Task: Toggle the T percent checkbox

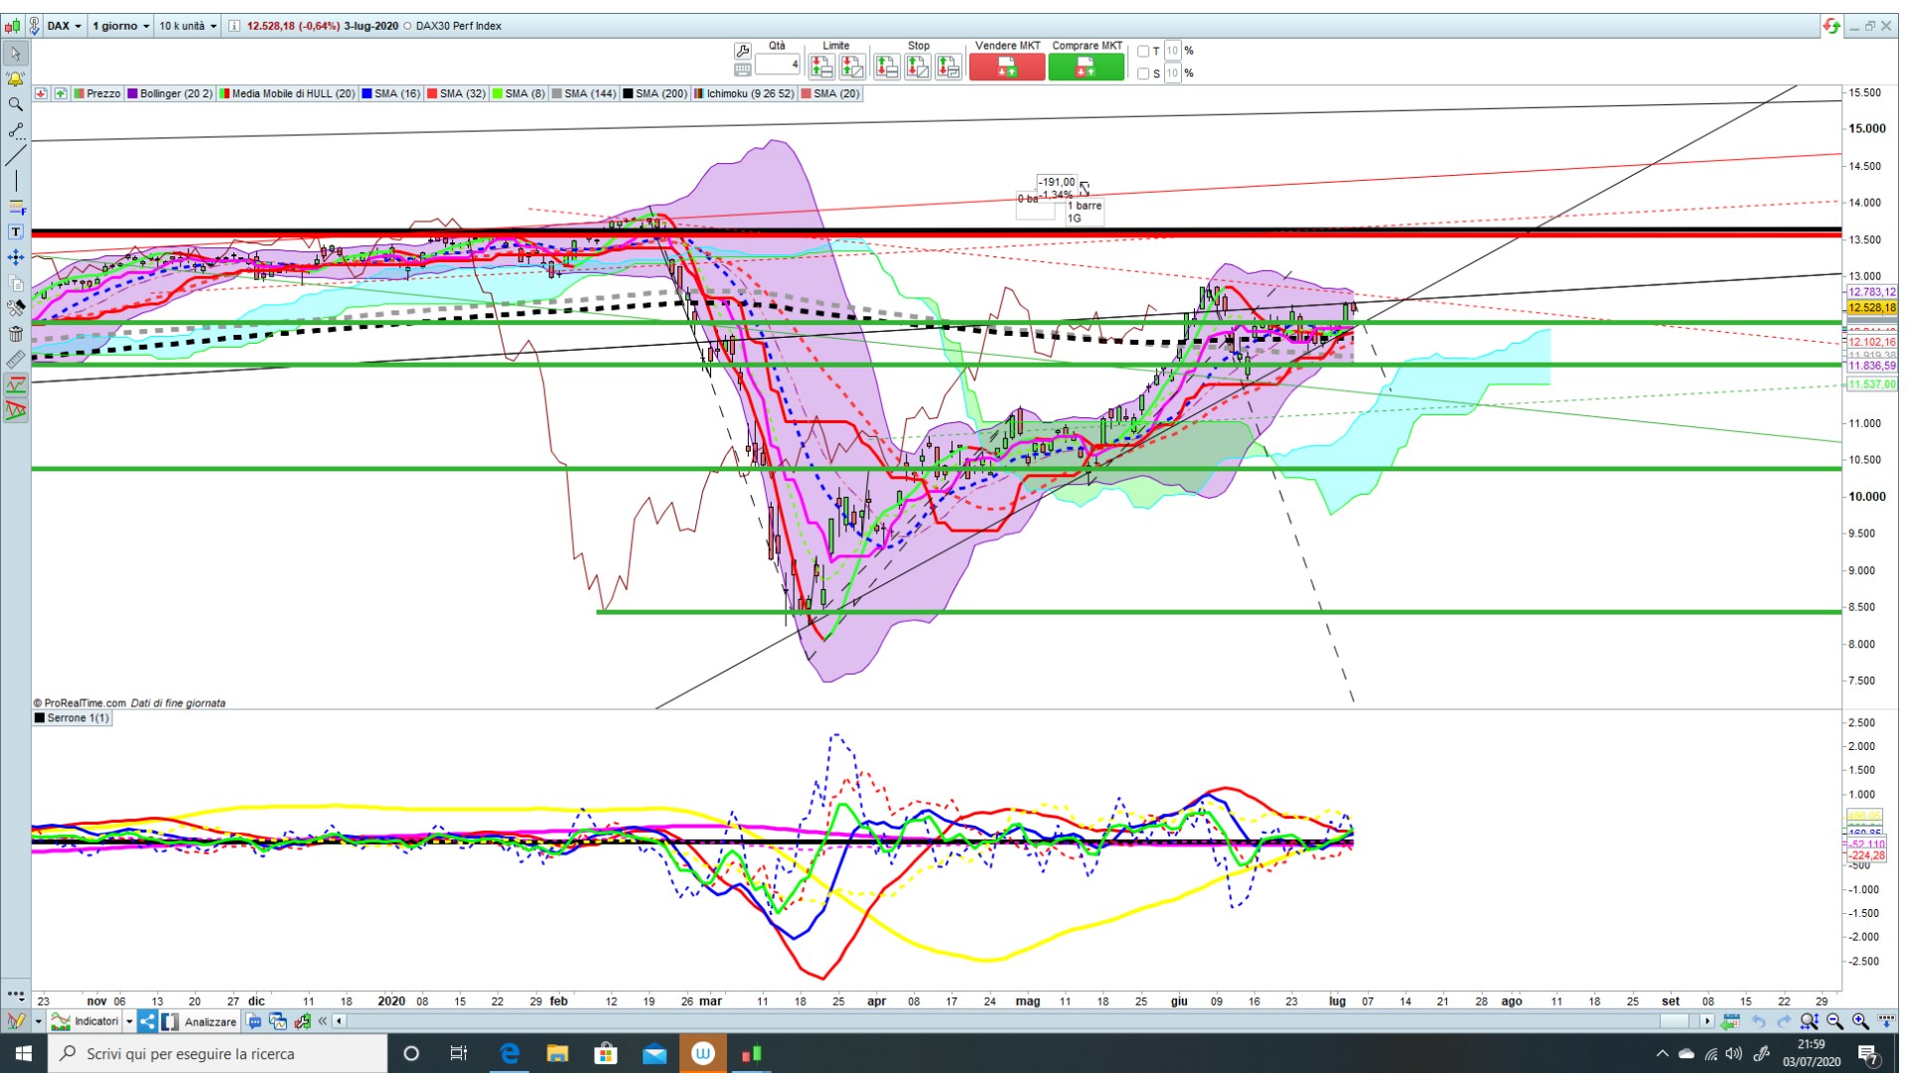Action: click(x=1143, y=51)
